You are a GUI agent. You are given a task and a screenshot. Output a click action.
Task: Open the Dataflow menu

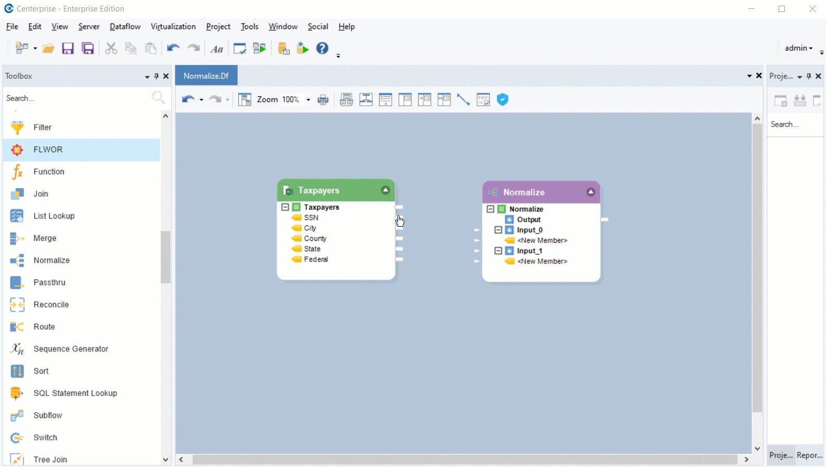point(125,27)
